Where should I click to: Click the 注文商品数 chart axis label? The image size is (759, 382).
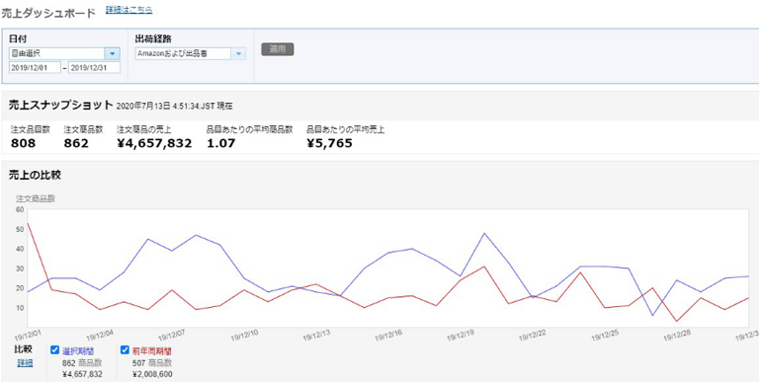point(36,198)
